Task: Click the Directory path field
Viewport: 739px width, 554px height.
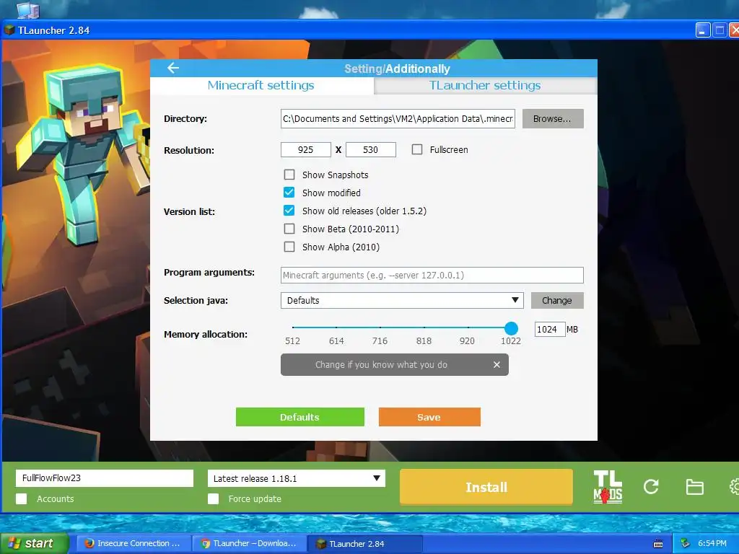Action: click(x=398, y=119)
